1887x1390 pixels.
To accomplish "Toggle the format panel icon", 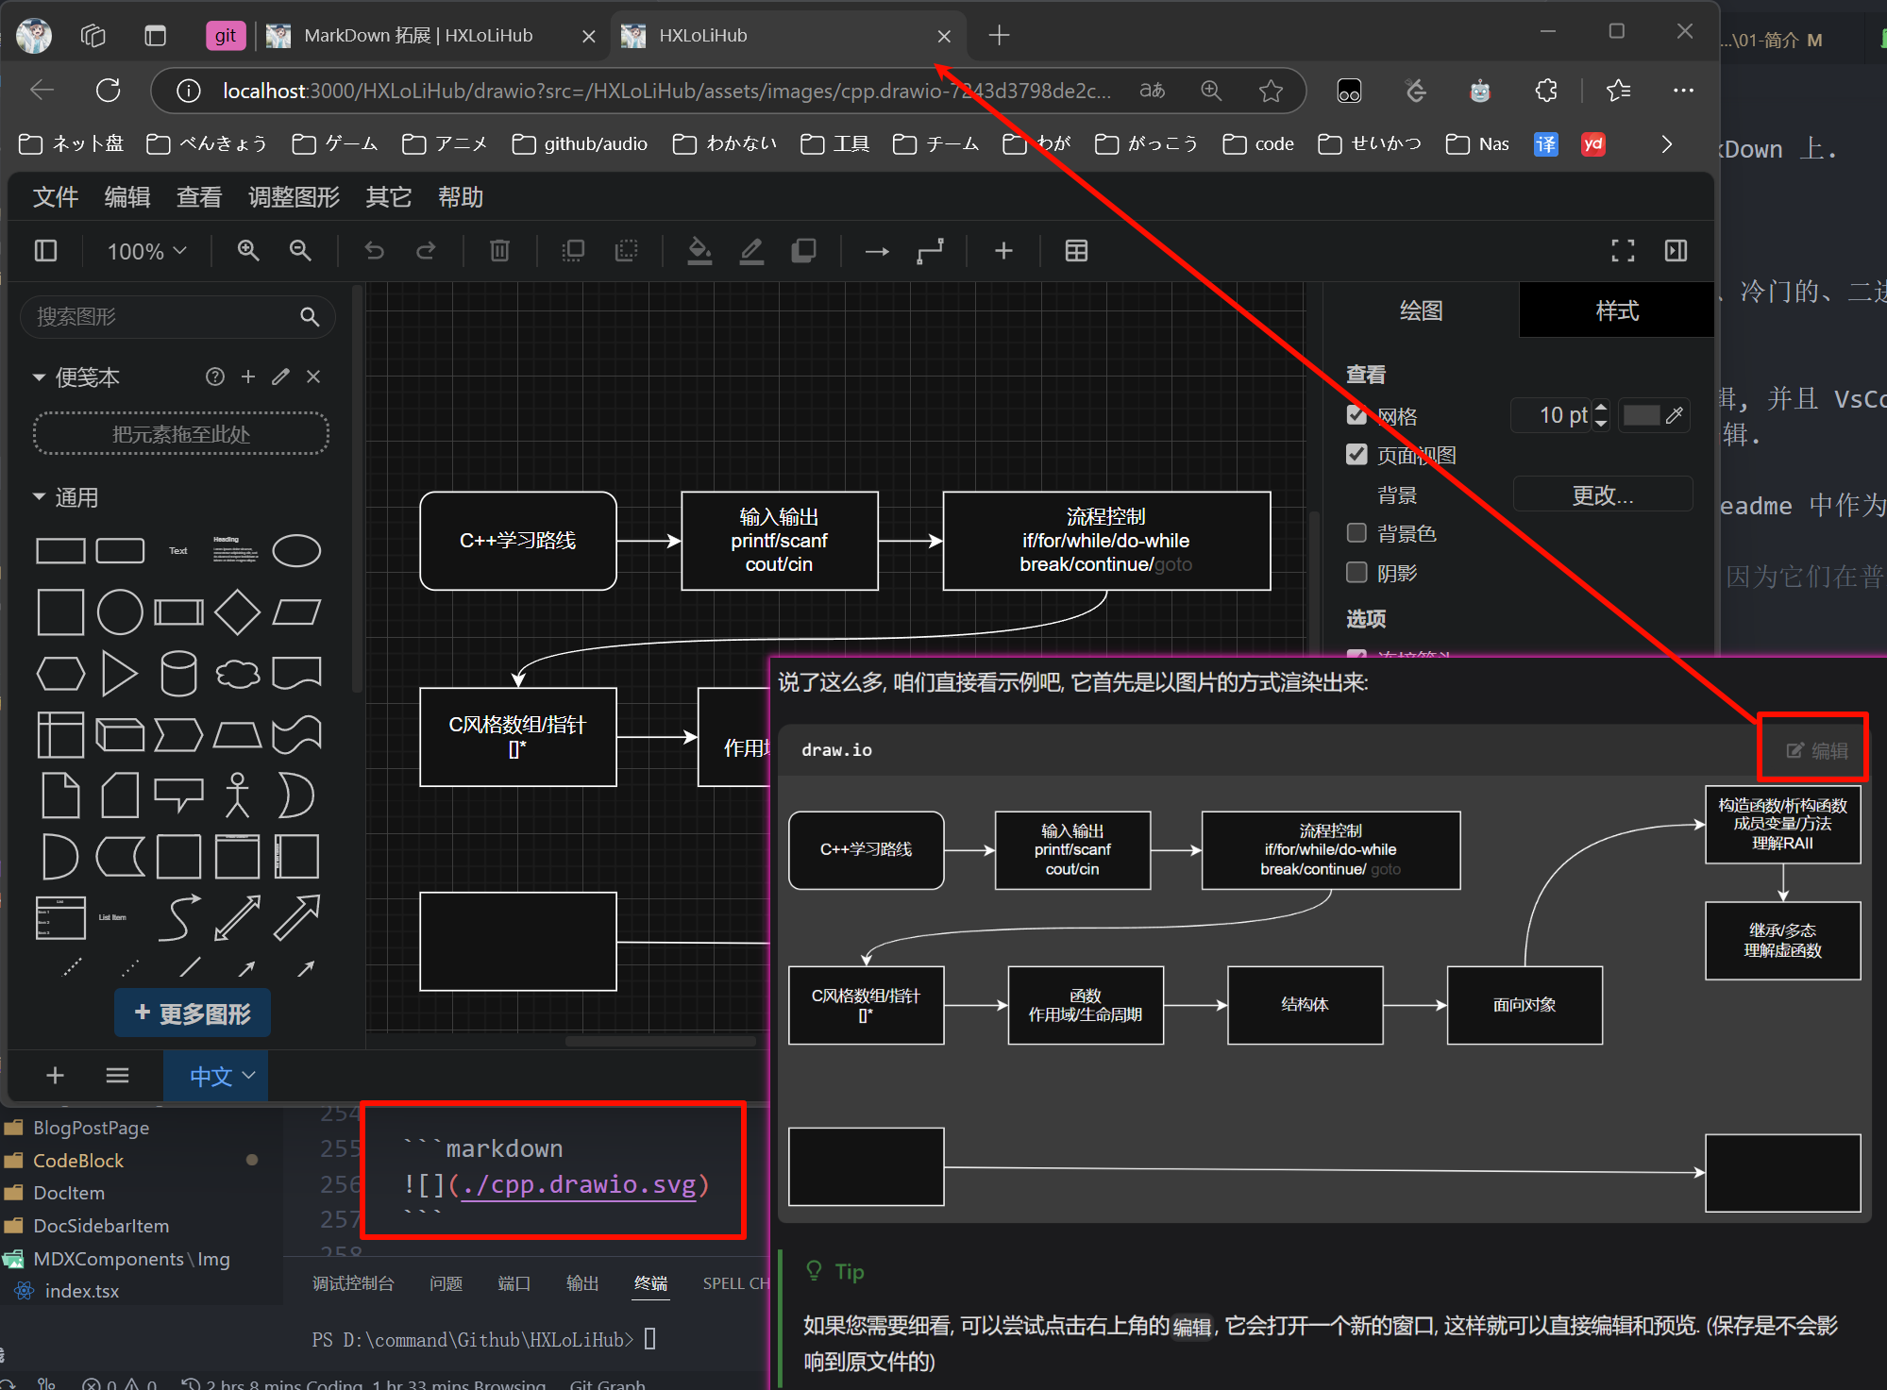I will [1676, 251].
